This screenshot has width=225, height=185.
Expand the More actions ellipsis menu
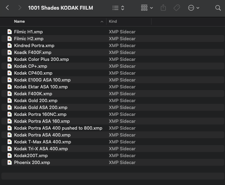click(194, 8)
